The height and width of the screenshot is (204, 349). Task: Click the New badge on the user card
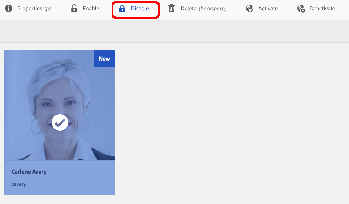tap(104, 59)
